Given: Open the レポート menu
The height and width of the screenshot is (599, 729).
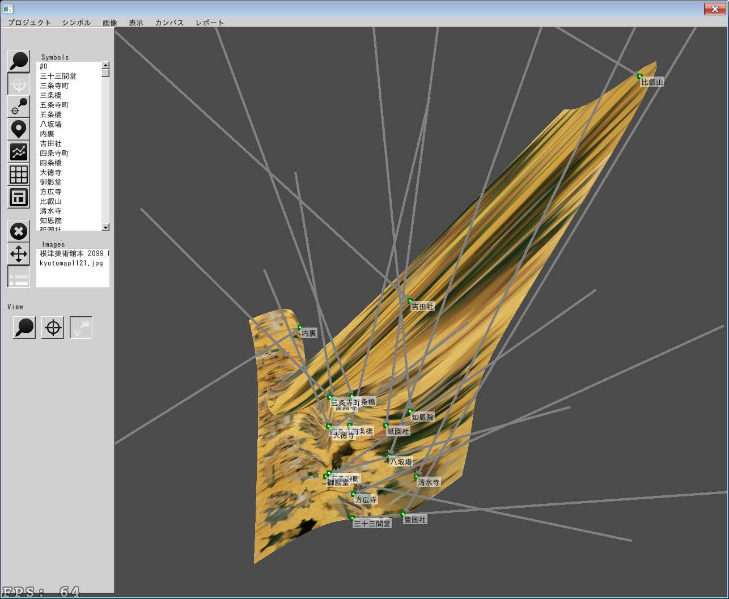Looking at the screenshot, I should coord(210,23).
